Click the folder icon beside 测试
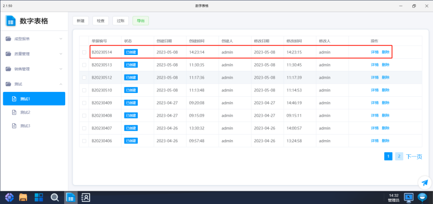 click(8, 84)
